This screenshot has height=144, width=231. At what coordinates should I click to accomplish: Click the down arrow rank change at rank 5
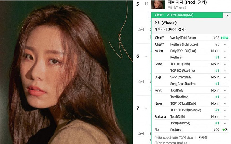click(x=145, y=4)
